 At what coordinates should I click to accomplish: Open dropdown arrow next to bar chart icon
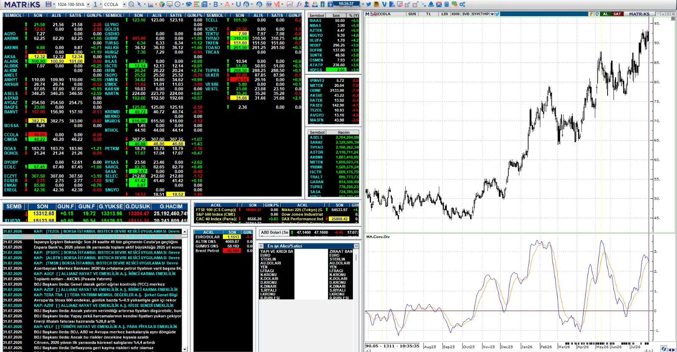click(156, 5)
